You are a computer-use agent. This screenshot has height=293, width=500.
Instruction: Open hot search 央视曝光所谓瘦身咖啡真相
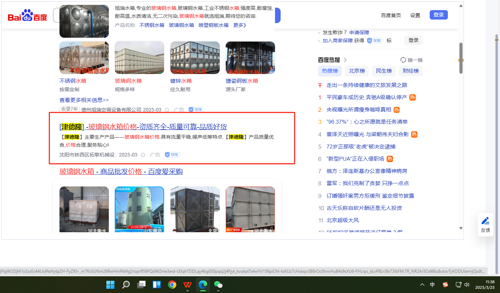359,110
